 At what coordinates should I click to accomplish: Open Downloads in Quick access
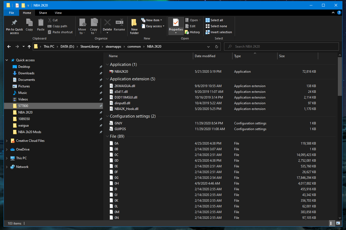click(26, 73)
